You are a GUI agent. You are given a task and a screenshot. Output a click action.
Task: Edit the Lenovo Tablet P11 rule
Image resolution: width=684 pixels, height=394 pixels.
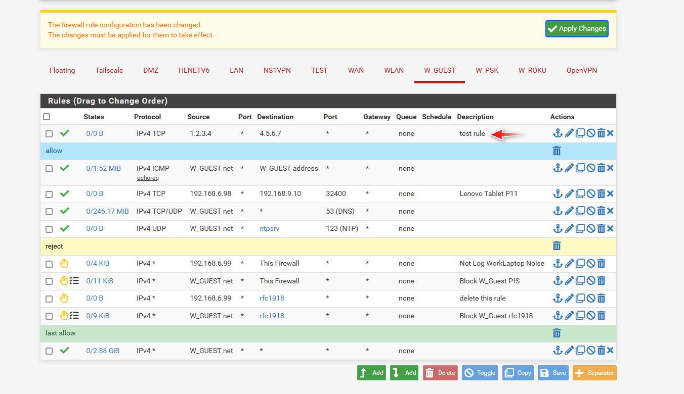click(569, 193)
